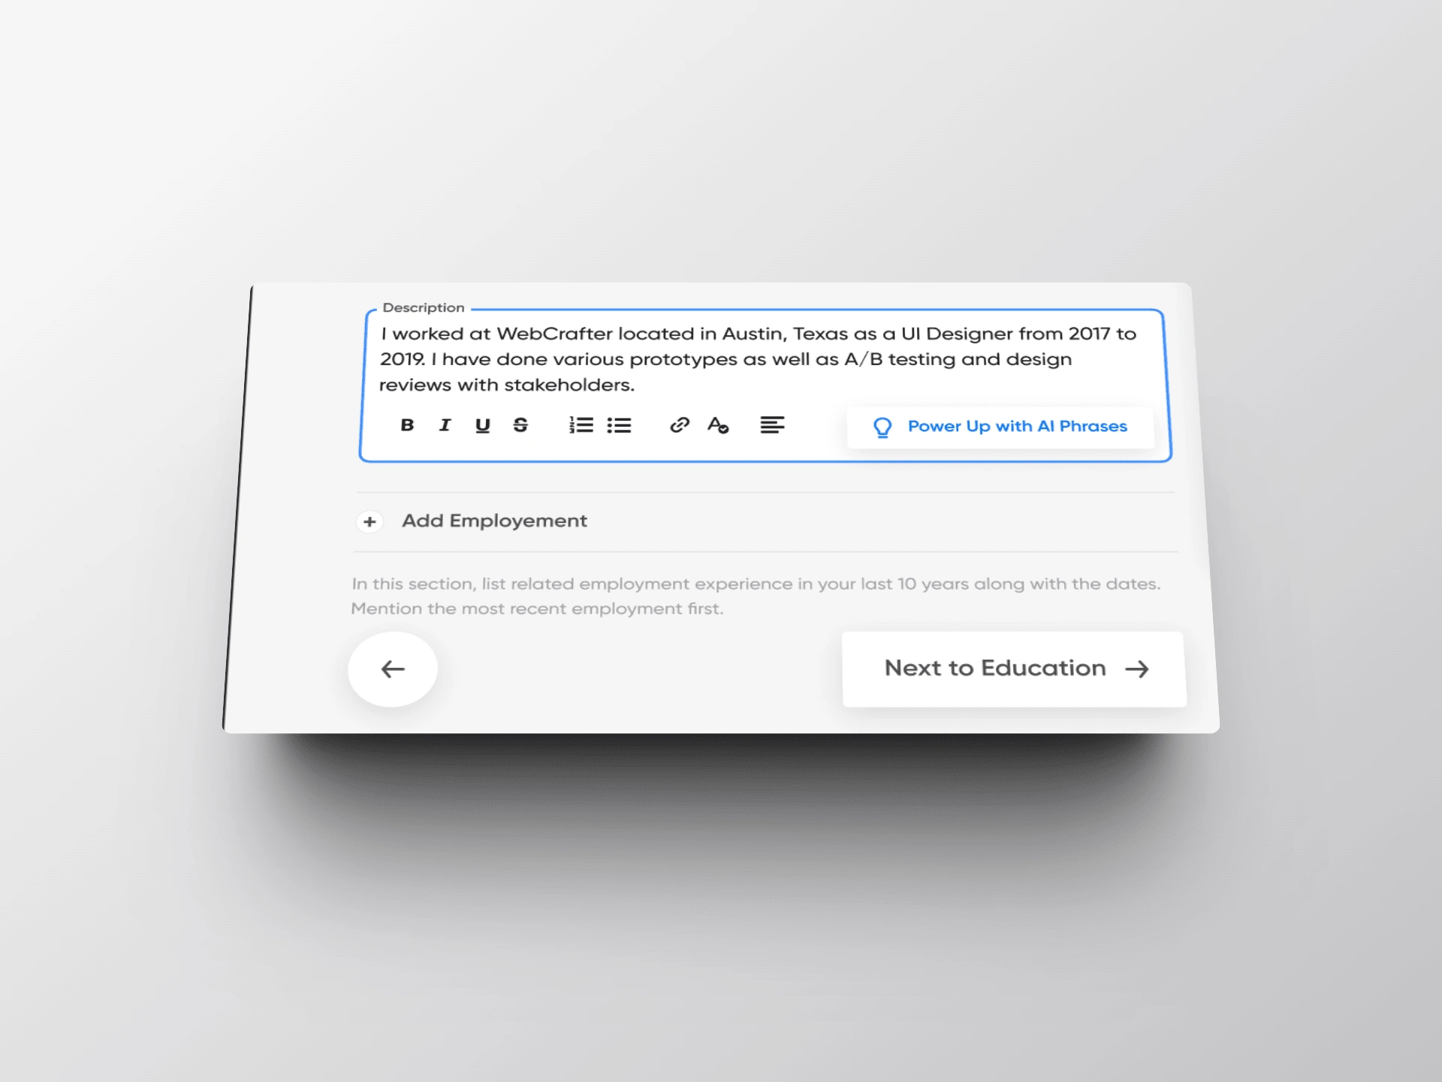Image resolution: width=1442 pixels, height=1082 pixels.
Task: Apply italic formatting to text
Action: pyautogui.click(x=446, y=425)
